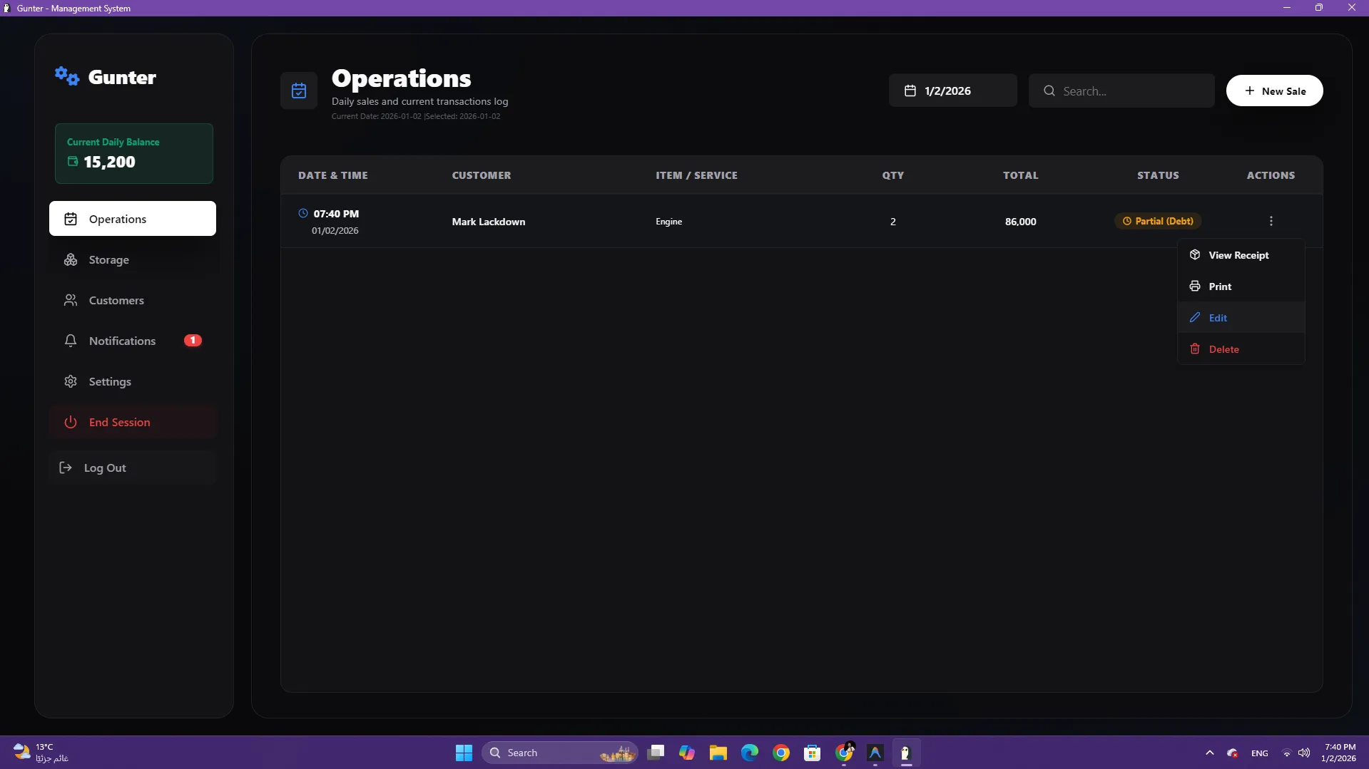Choose Print in the actions menu
The width and height of the screenshot is (1369, 769).
[1241, 287]
